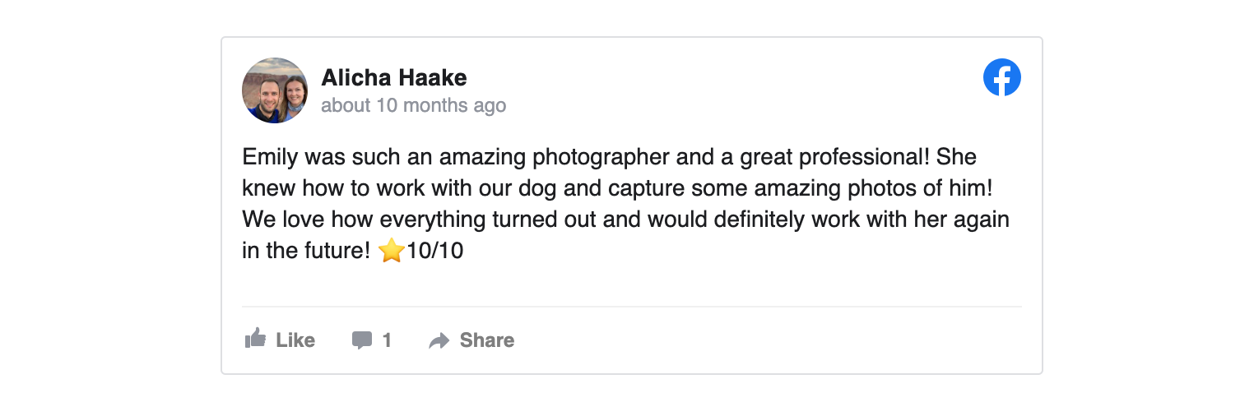This screenshot has width=1254, height=416.
Task: Click the comment speech bubble icon
Action: (x=361, y=340)
